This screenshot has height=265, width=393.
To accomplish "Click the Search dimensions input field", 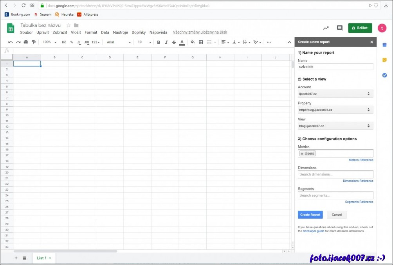I will click(x=335, y=174).
